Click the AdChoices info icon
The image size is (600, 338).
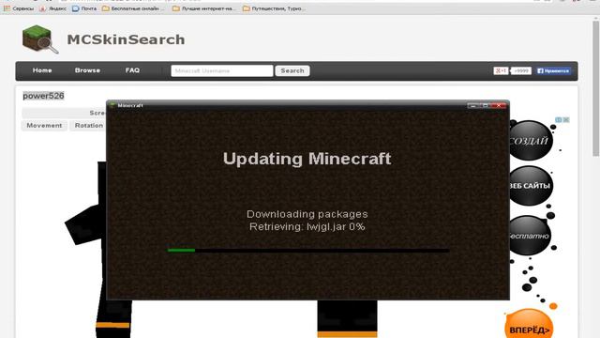559,120
